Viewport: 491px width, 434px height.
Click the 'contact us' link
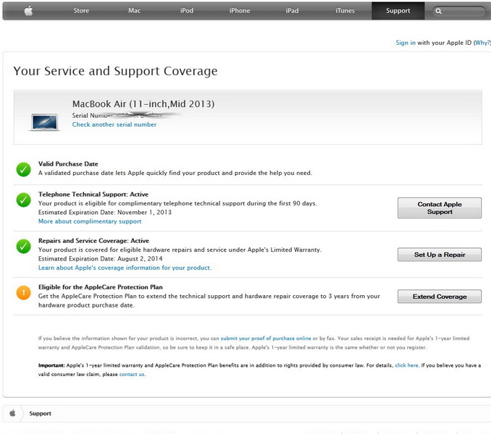click(132, 374)
